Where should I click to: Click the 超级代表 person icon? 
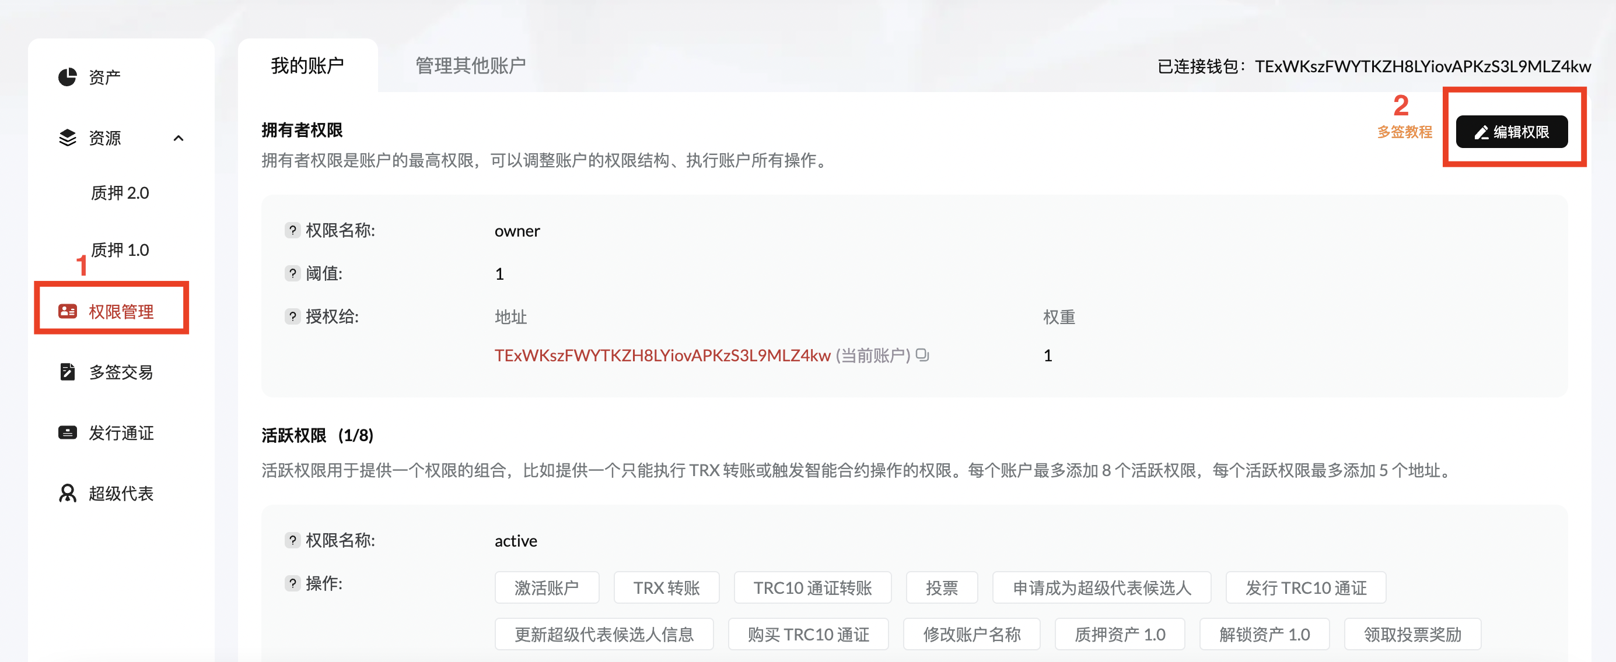[67, 494]
